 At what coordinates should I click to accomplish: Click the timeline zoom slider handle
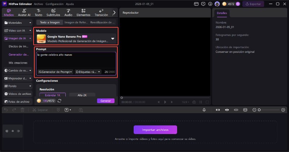pos(259,110)
